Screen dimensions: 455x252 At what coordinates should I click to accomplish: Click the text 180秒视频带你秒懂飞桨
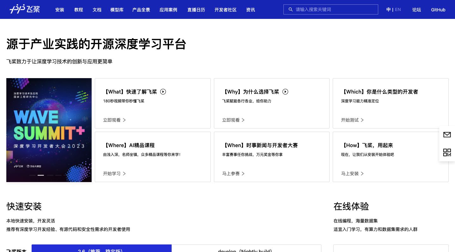124,101
